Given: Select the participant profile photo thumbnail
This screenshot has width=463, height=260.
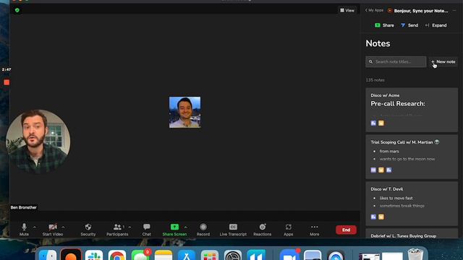Looking at the screenshot, I should pos(185,113).
